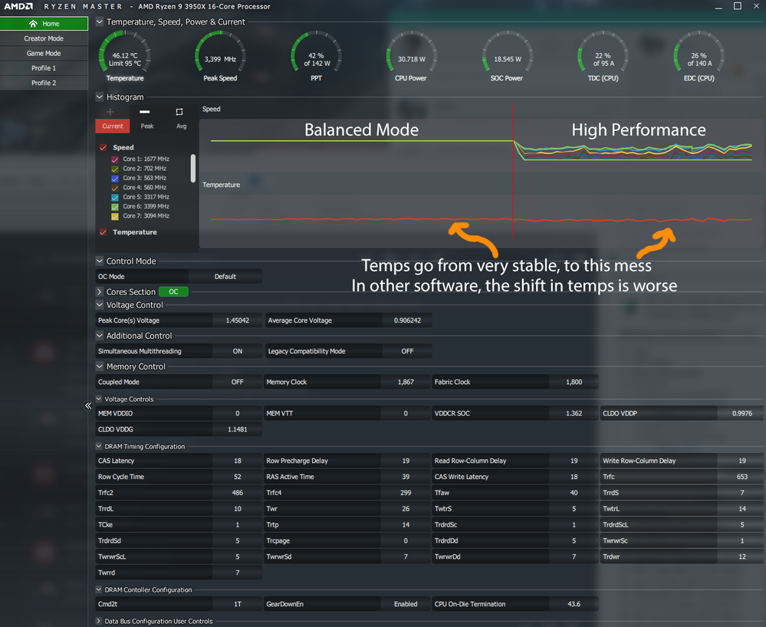Open Profile 2
766x627 pixels.
point(44,83)
